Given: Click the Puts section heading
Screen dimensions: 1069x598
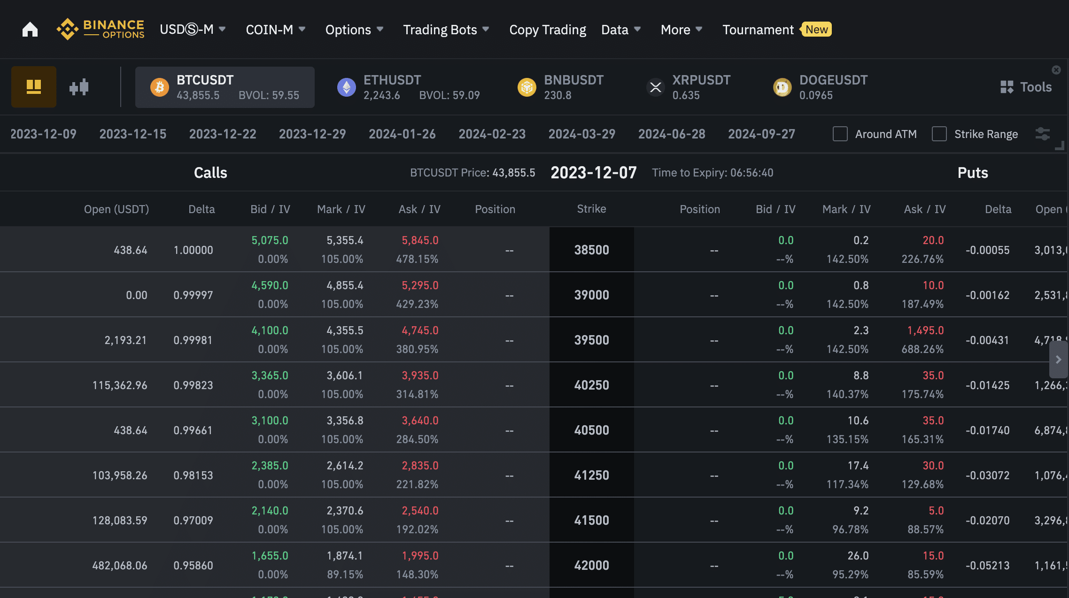Looking at the screenshot, I should [x=973, y=173].
